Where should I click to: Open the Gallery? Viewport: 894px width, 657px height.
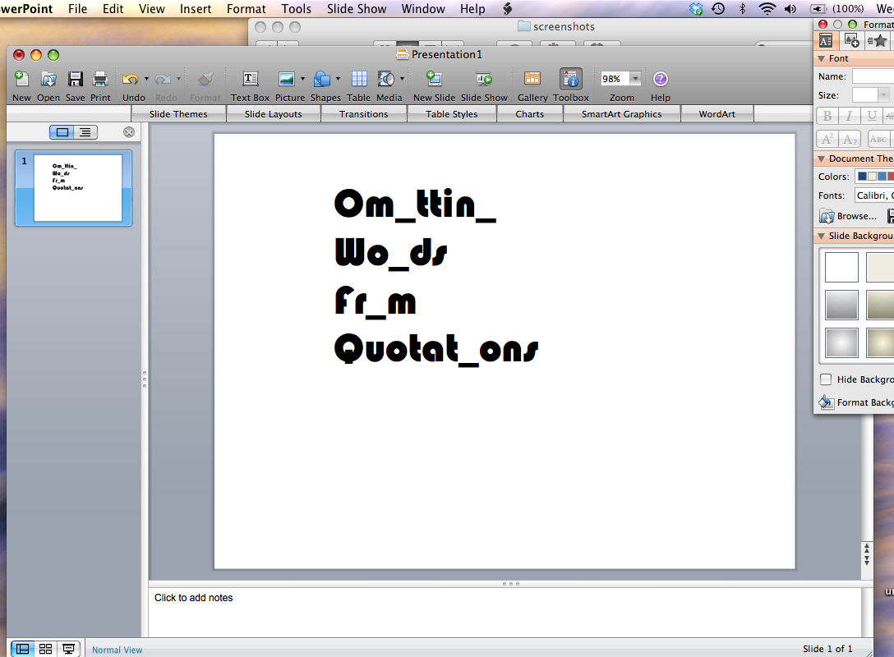pos(532,80)
